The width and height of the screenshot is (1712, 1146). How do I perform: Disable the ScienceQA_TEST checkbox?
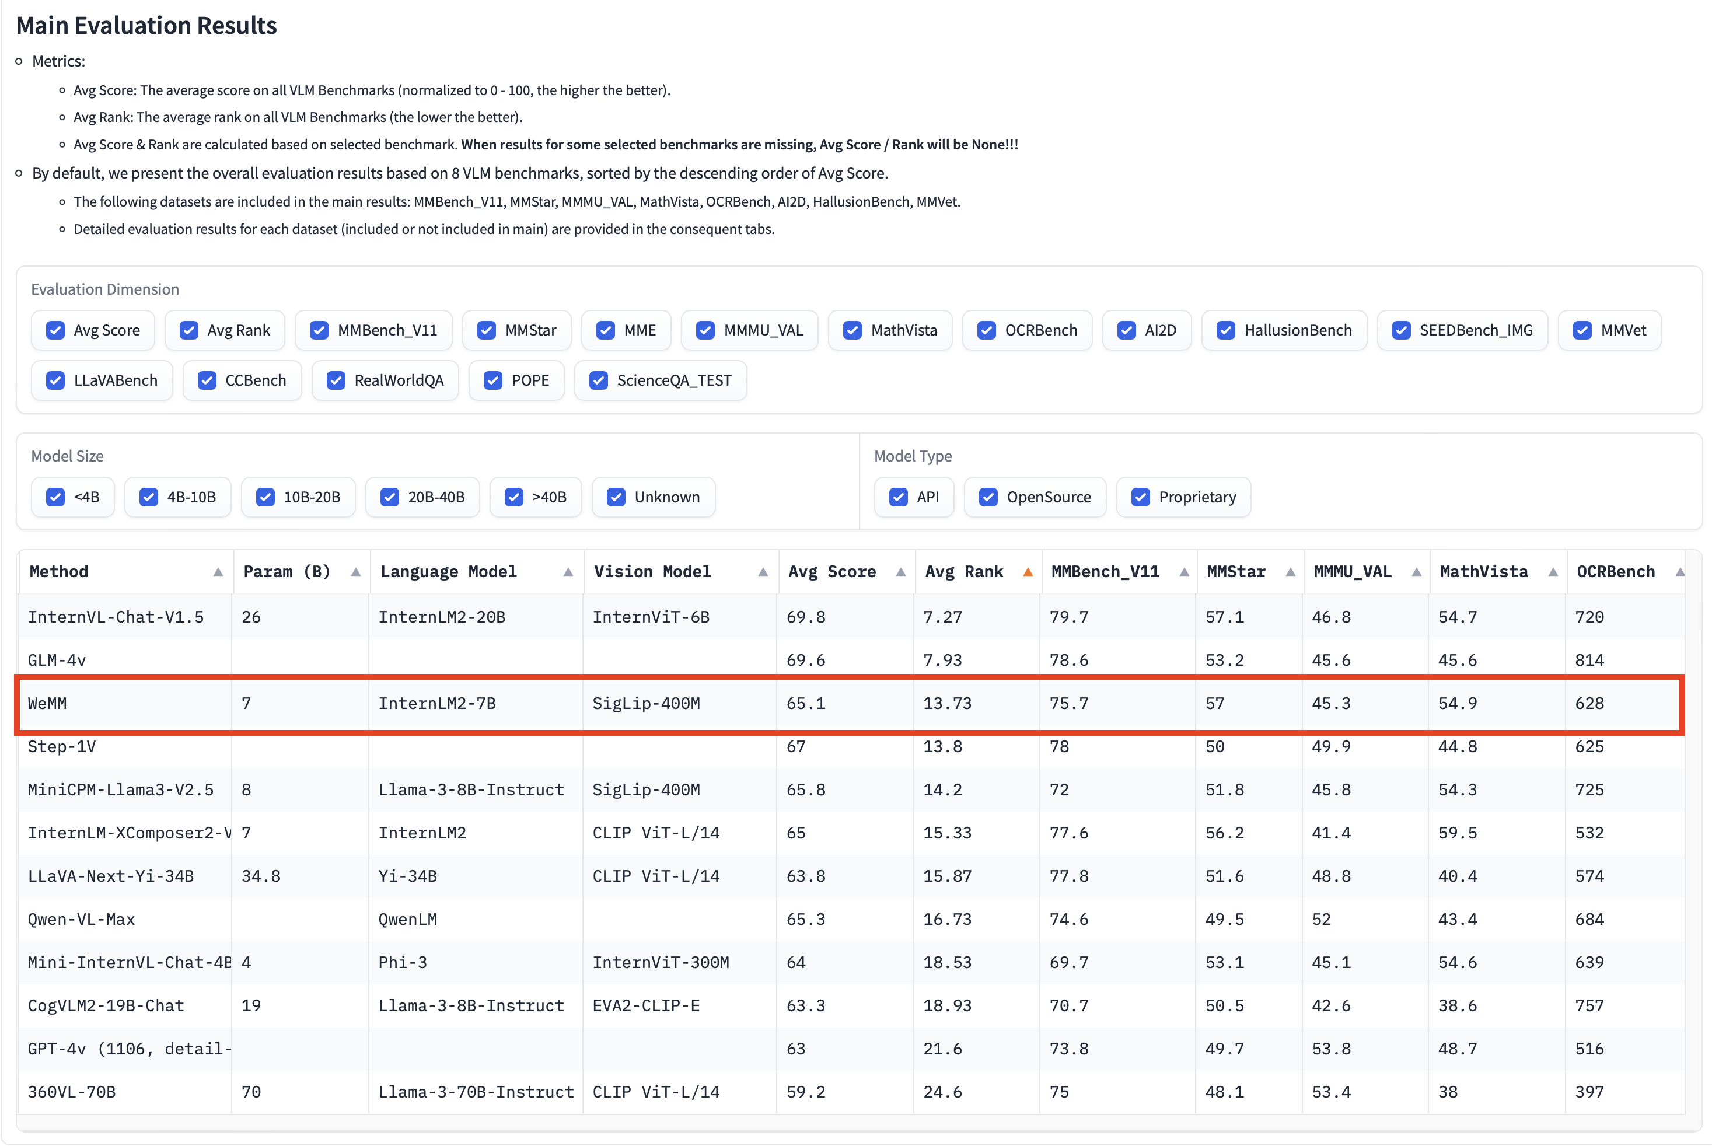(599, 381)
